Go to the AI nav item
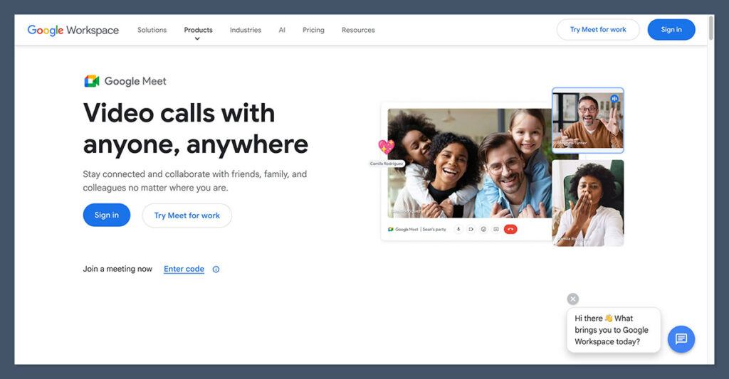Image resolution: width=729 pixels, height=379 pixels. (x=282, y=30)
